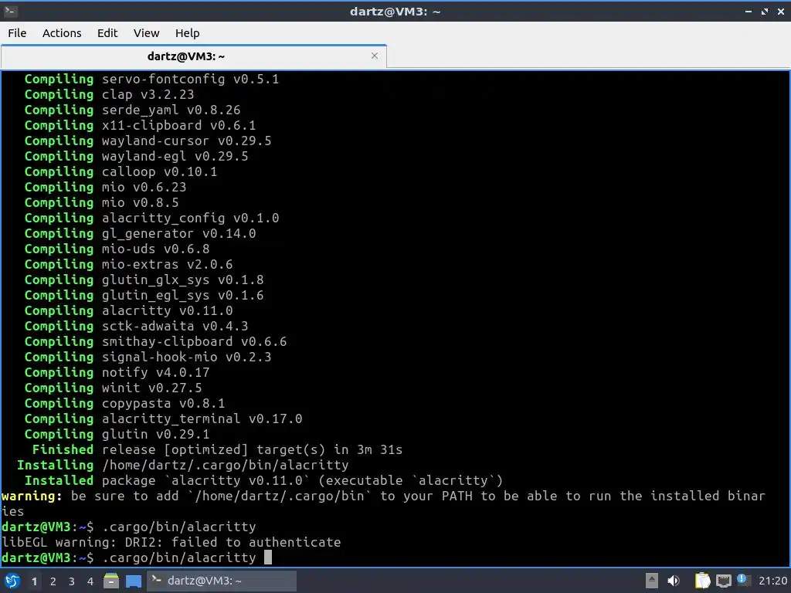Click the line 'Compiling glutin_egl_sys v0.1.6'
The width and height of the screenshot is (791, 593).
tap(144, 295)
